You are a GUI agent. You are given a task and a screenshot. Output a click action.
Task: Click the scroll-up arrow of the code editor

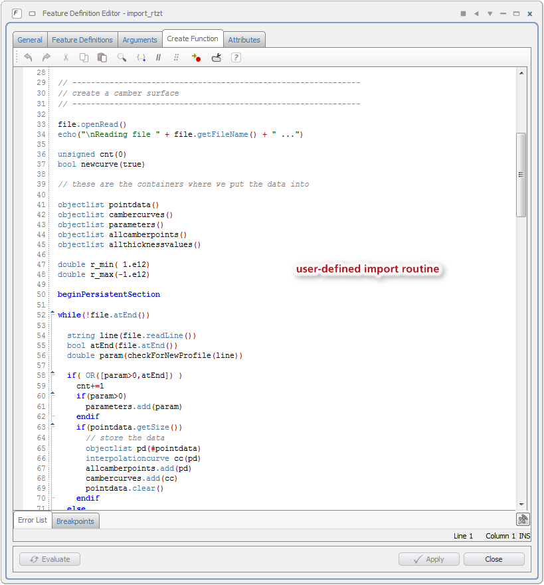[521, 73]
